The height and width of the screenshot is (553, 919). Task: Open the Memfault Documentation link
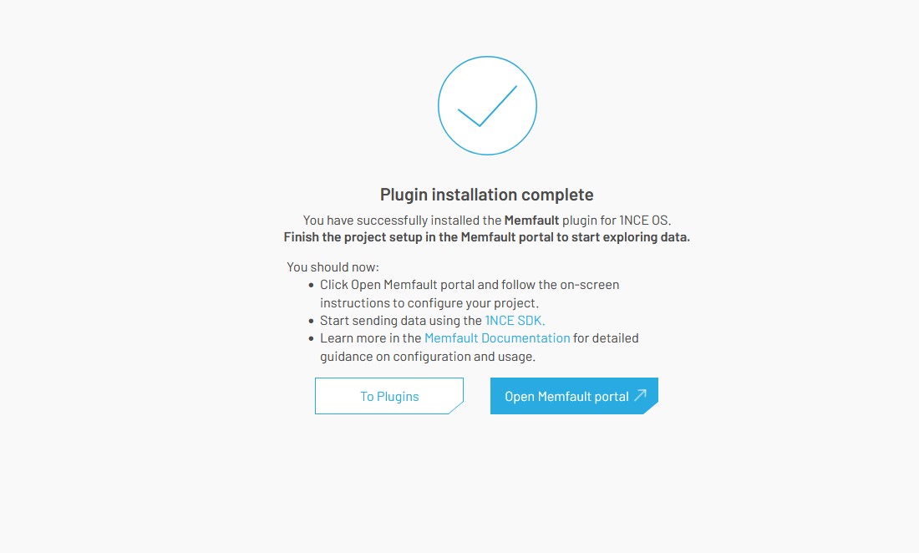point(497,338)
